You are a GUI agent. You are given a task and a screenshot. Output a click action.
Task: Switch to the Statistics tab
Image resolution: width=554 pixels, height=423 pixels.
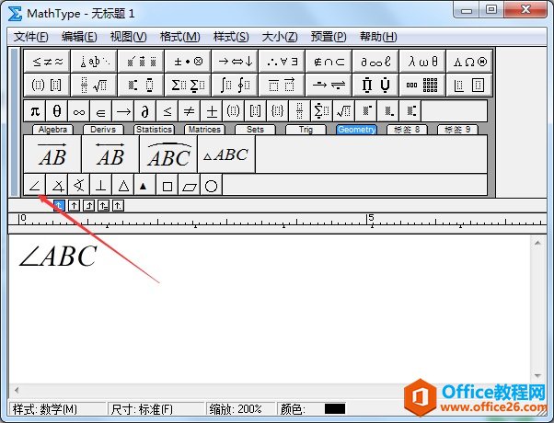point(154,130)
